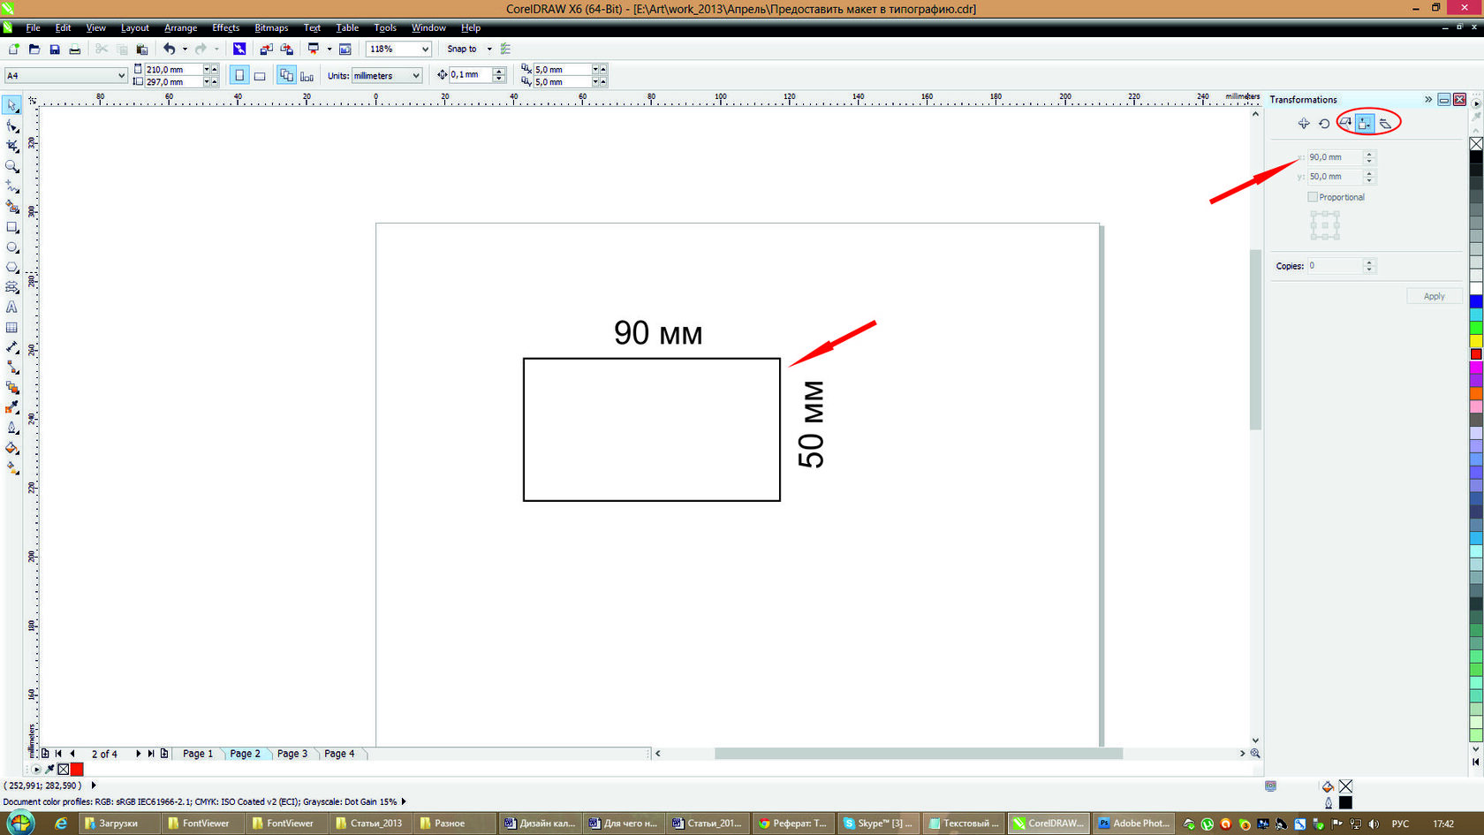Switch Transformations docker to Scale and Mirror

pyautogui.click(x=1345, y=123)
